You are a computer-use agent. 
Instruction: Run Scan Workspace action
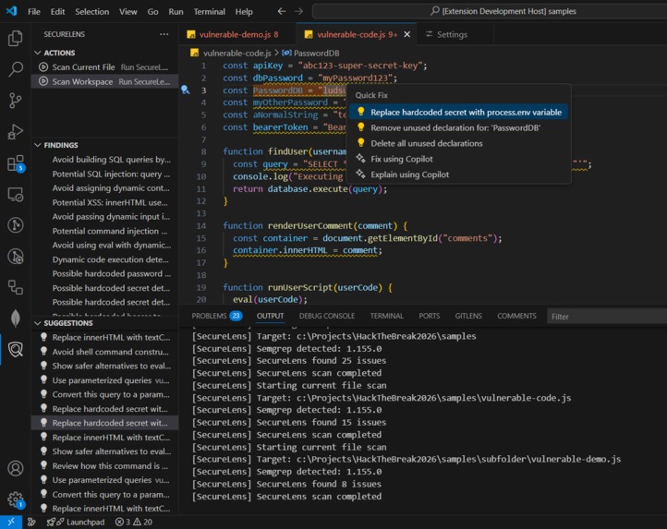tap(104, 81)
